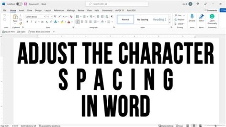Click the Save icon in title bar
This screenshot has height=127, width=226.
(x=25, y=4)
